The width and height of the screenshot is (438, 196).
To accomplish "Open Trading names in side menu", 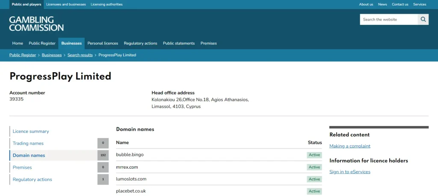I will (x=28, y=143).
